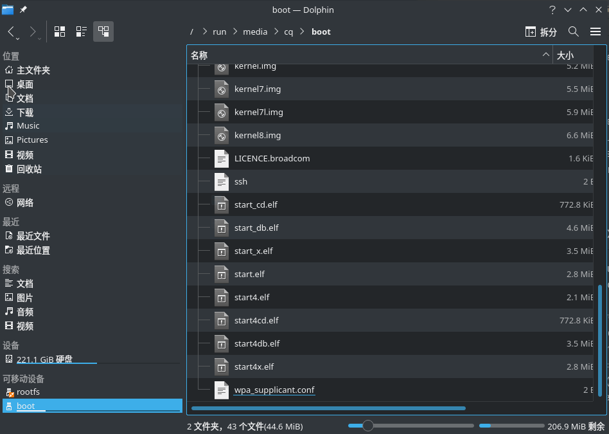Click the 拆分 split view button
Image resolution: width=609 pixels, height=434 pixels.
pos(541,32)
